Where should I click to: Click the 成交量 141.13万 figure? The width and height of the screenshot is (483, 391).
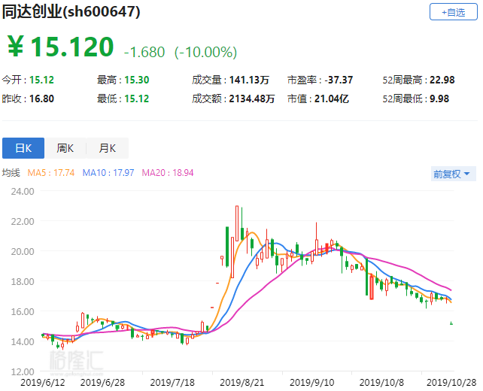click(x=249, y=80)
